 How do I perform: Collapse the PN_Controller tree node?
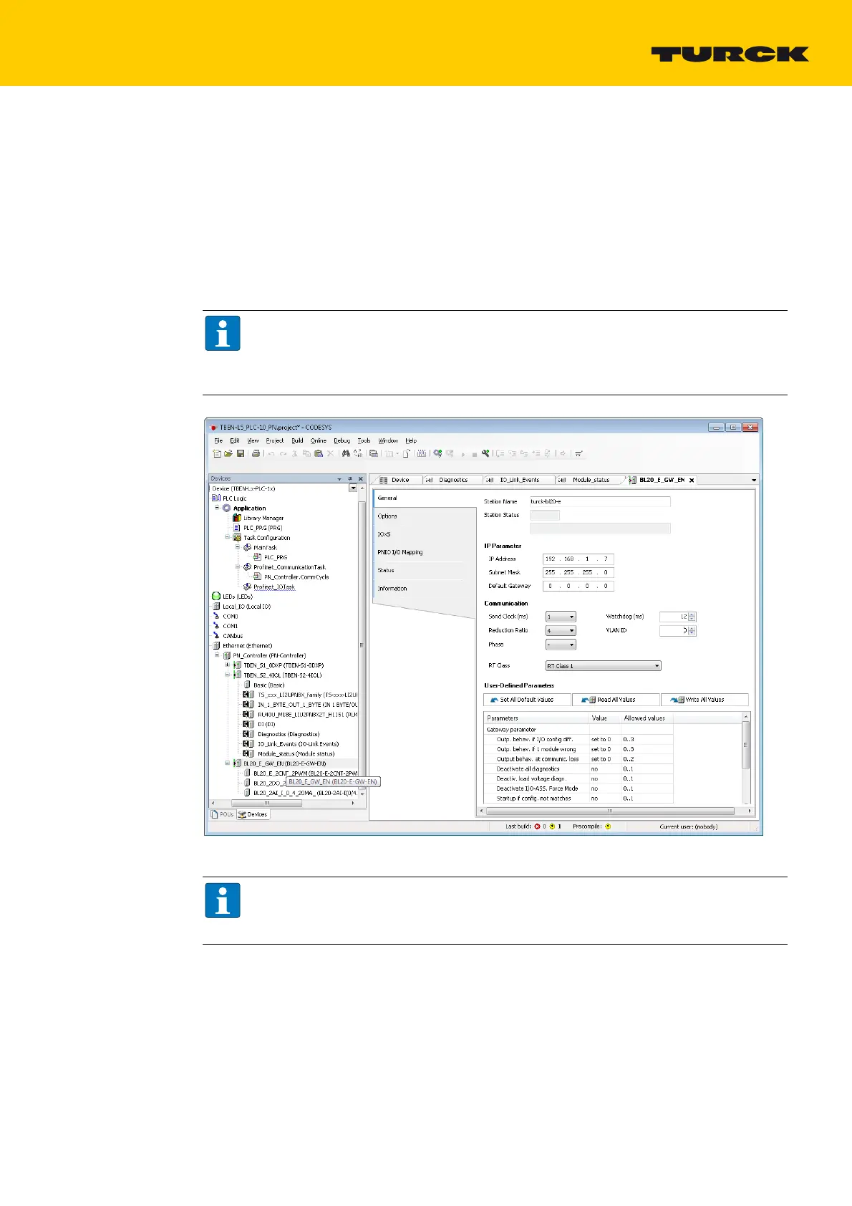(217, 655)
